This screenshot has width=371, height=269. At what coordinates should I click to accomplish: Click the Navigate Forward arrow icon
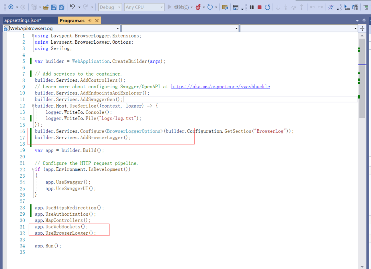(23, 7)
